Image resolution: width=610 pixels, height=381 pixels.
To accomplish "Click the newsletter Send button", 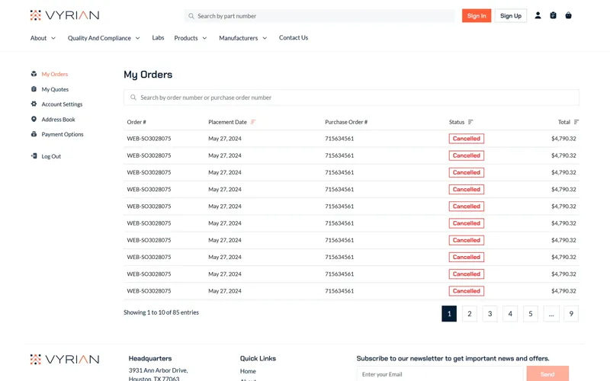I will coord(547,374).
